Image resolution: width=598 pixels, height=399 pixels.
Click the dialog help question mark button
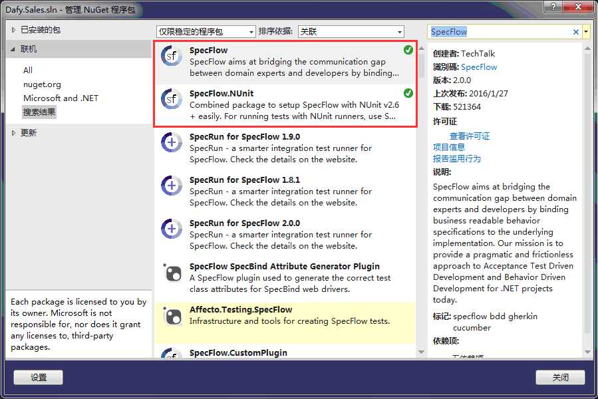[x=553, y=7]
